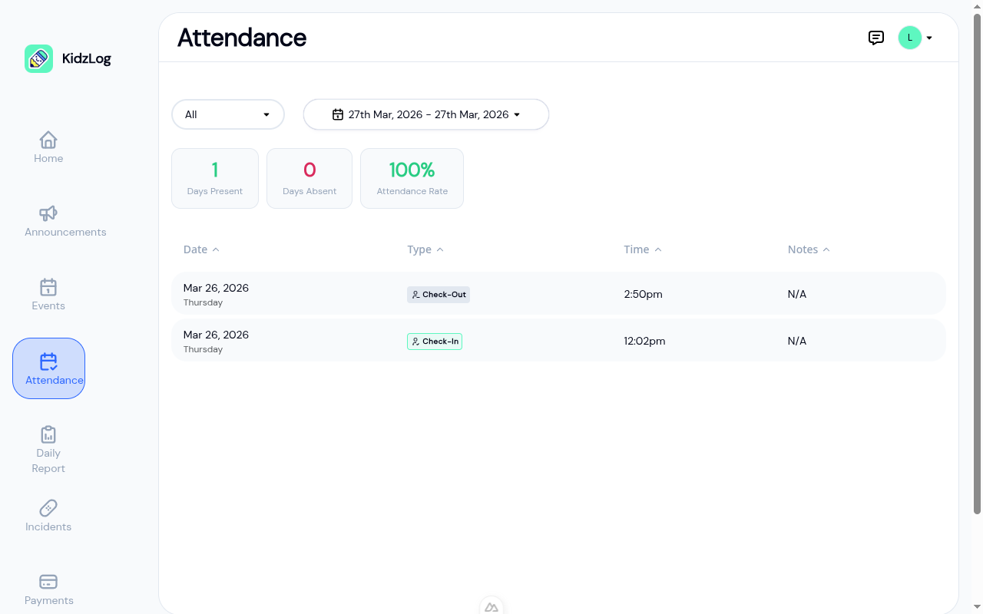This screenshot has width=983, height=614.
Task: Sort table by Type column
Action: (x=425, y=249)
